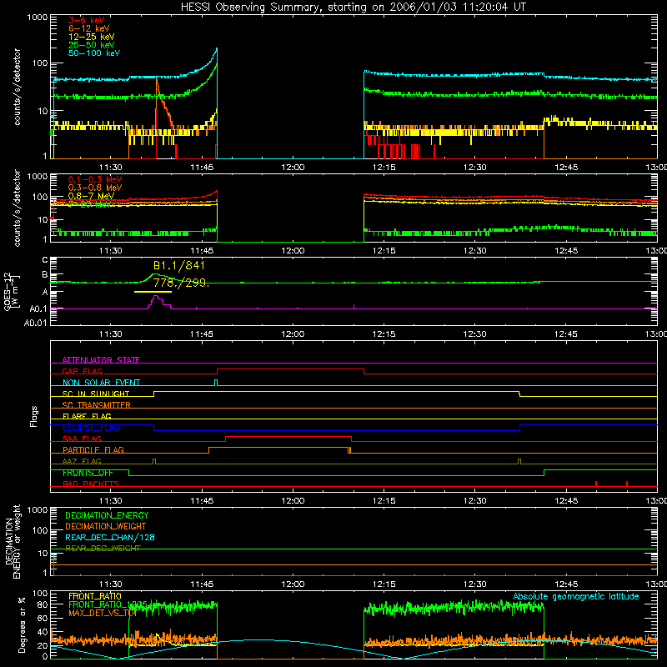
Task: Click the HESSI Observing Summary title text
Action: coord(354,8)
